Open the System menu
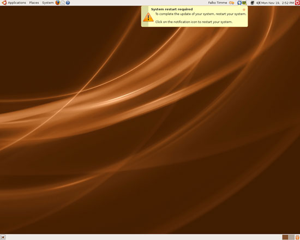Viewport: 300px width, 240px height. click(x=47, y=3)
